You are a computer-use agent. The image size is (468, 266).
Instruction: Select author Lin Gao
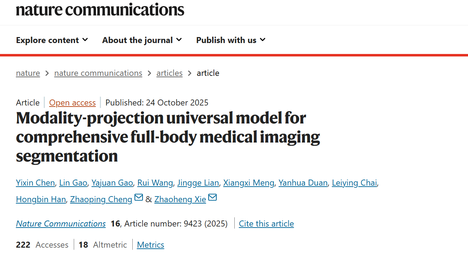coord(73,183)
